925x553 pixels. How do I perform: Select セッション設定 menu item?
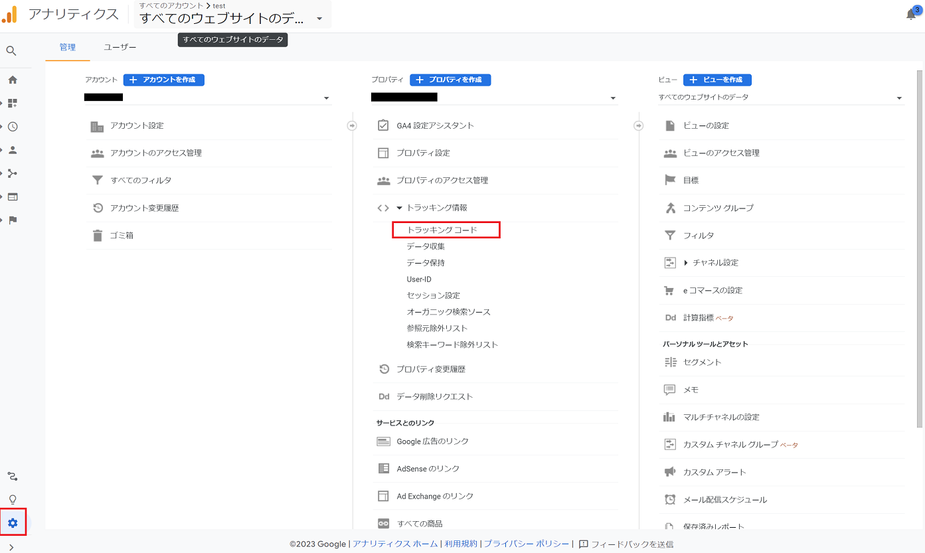point(434,295)
